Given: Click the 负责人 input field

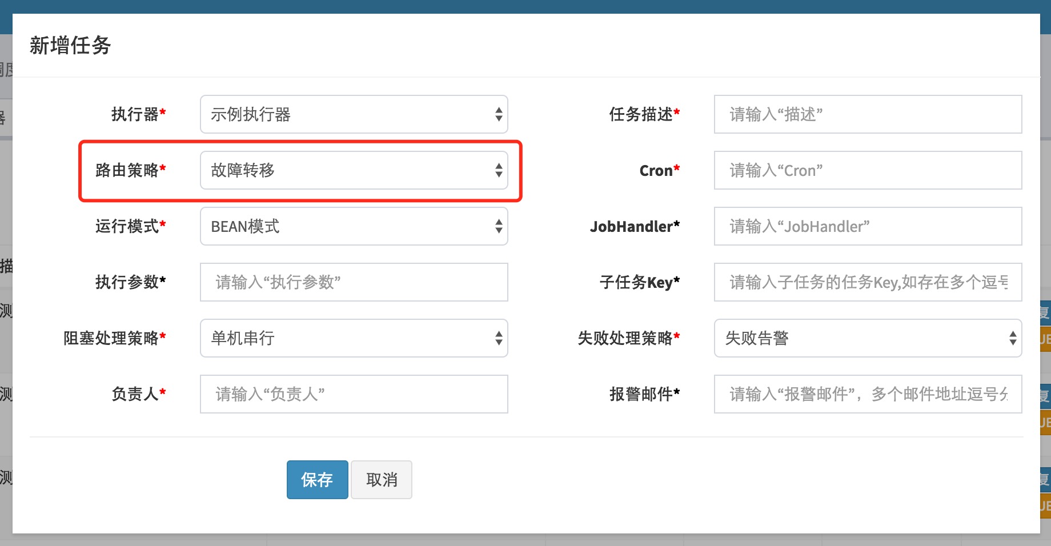Looking at the screenshot, I should (x=354, y=394).
